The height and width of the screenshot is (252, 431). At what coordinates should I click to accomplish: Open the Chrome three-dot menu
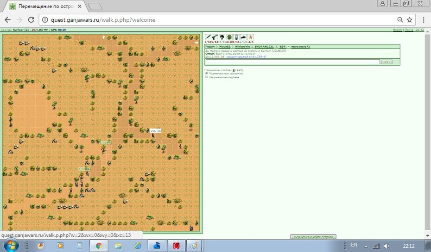click(423, 20)
